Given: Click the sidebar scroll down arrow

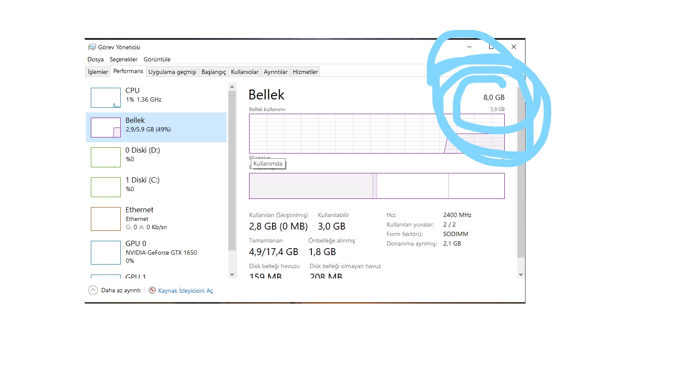Looking at the screenshot, I should tap(232, 274).
